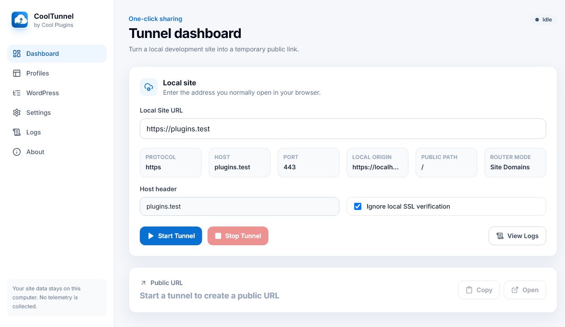565x327 pixels.
Task: Click the Local site cloud-gear icon
Action: pyautogui.click(x=149, y=87)
